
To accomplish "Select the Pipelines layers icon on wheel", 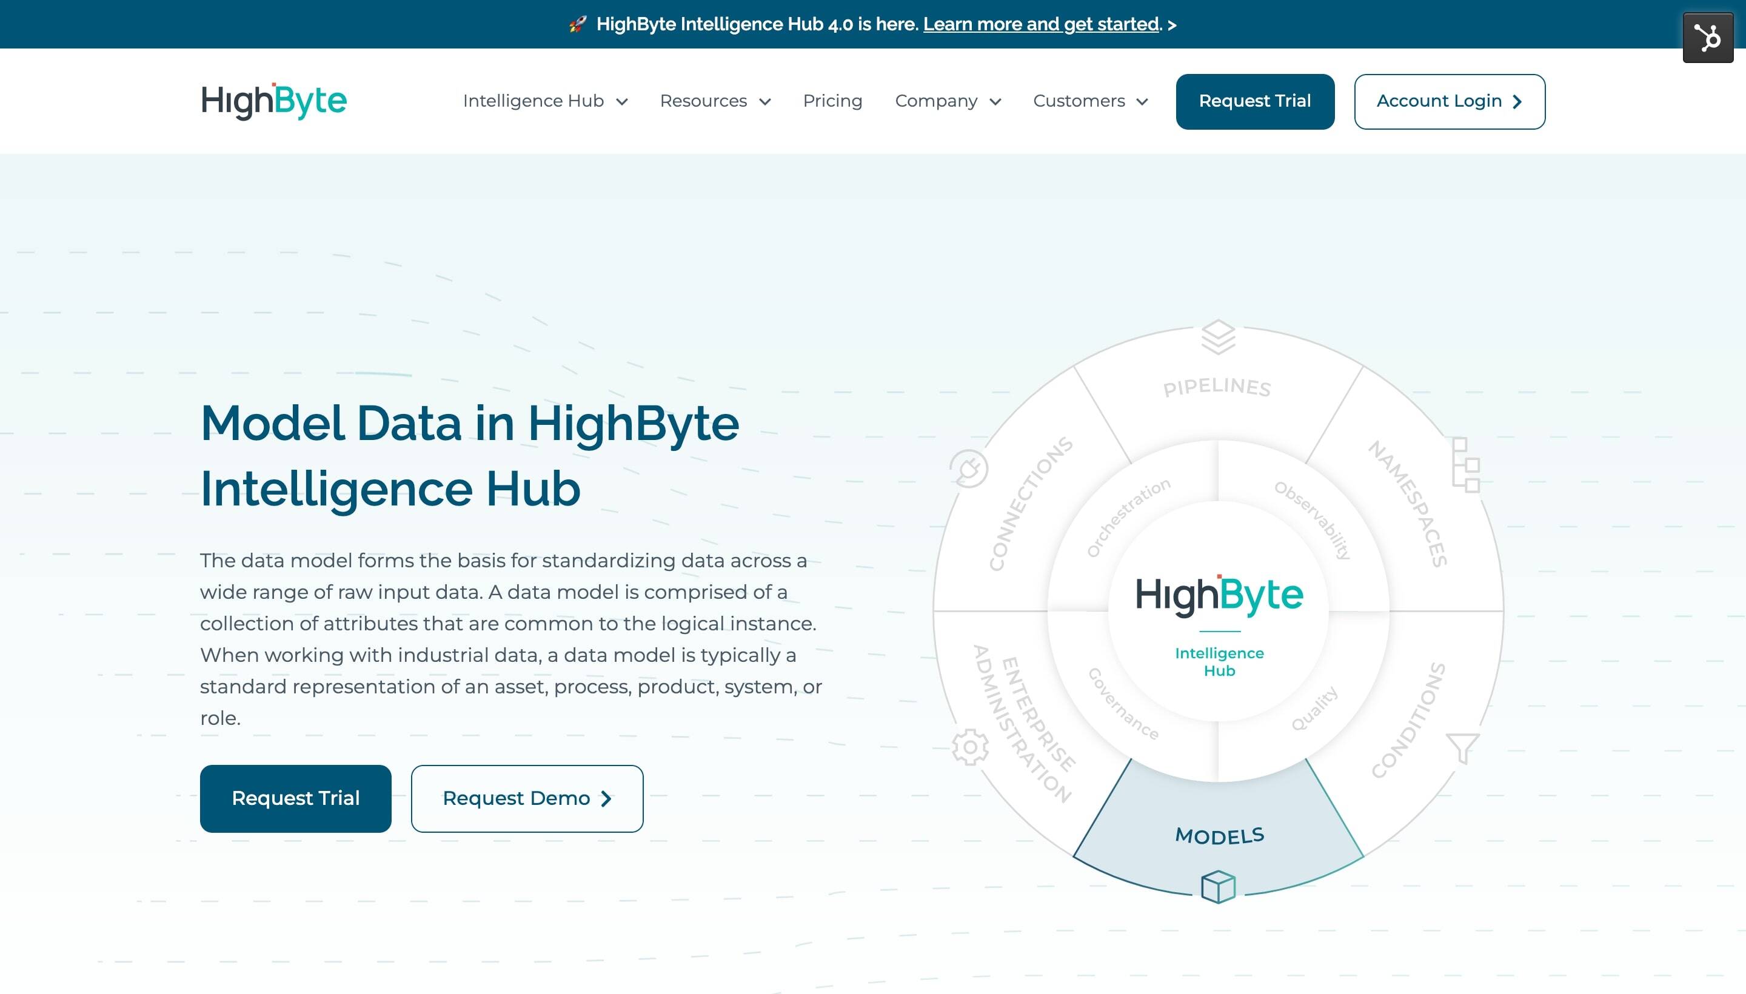I will point(1218,337).
